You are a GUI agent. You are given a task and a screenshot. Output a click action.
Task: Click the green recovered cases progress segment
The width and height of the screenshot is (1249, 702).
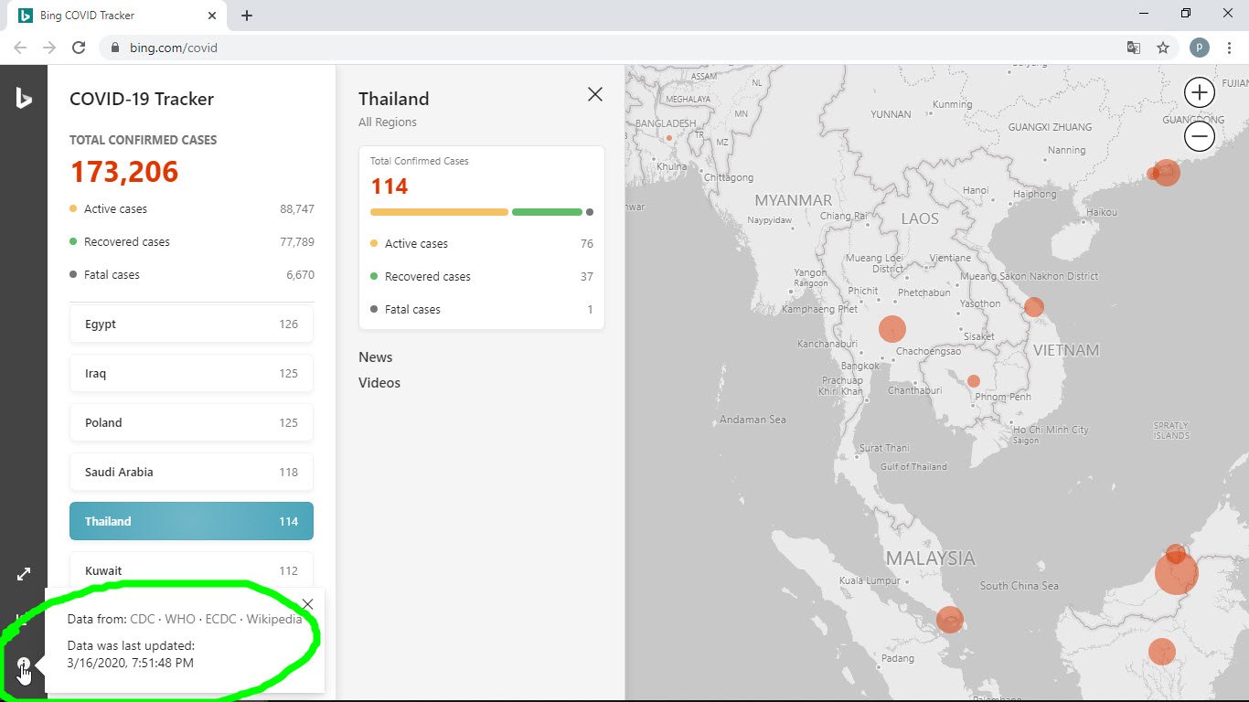(x=547, y=212)
